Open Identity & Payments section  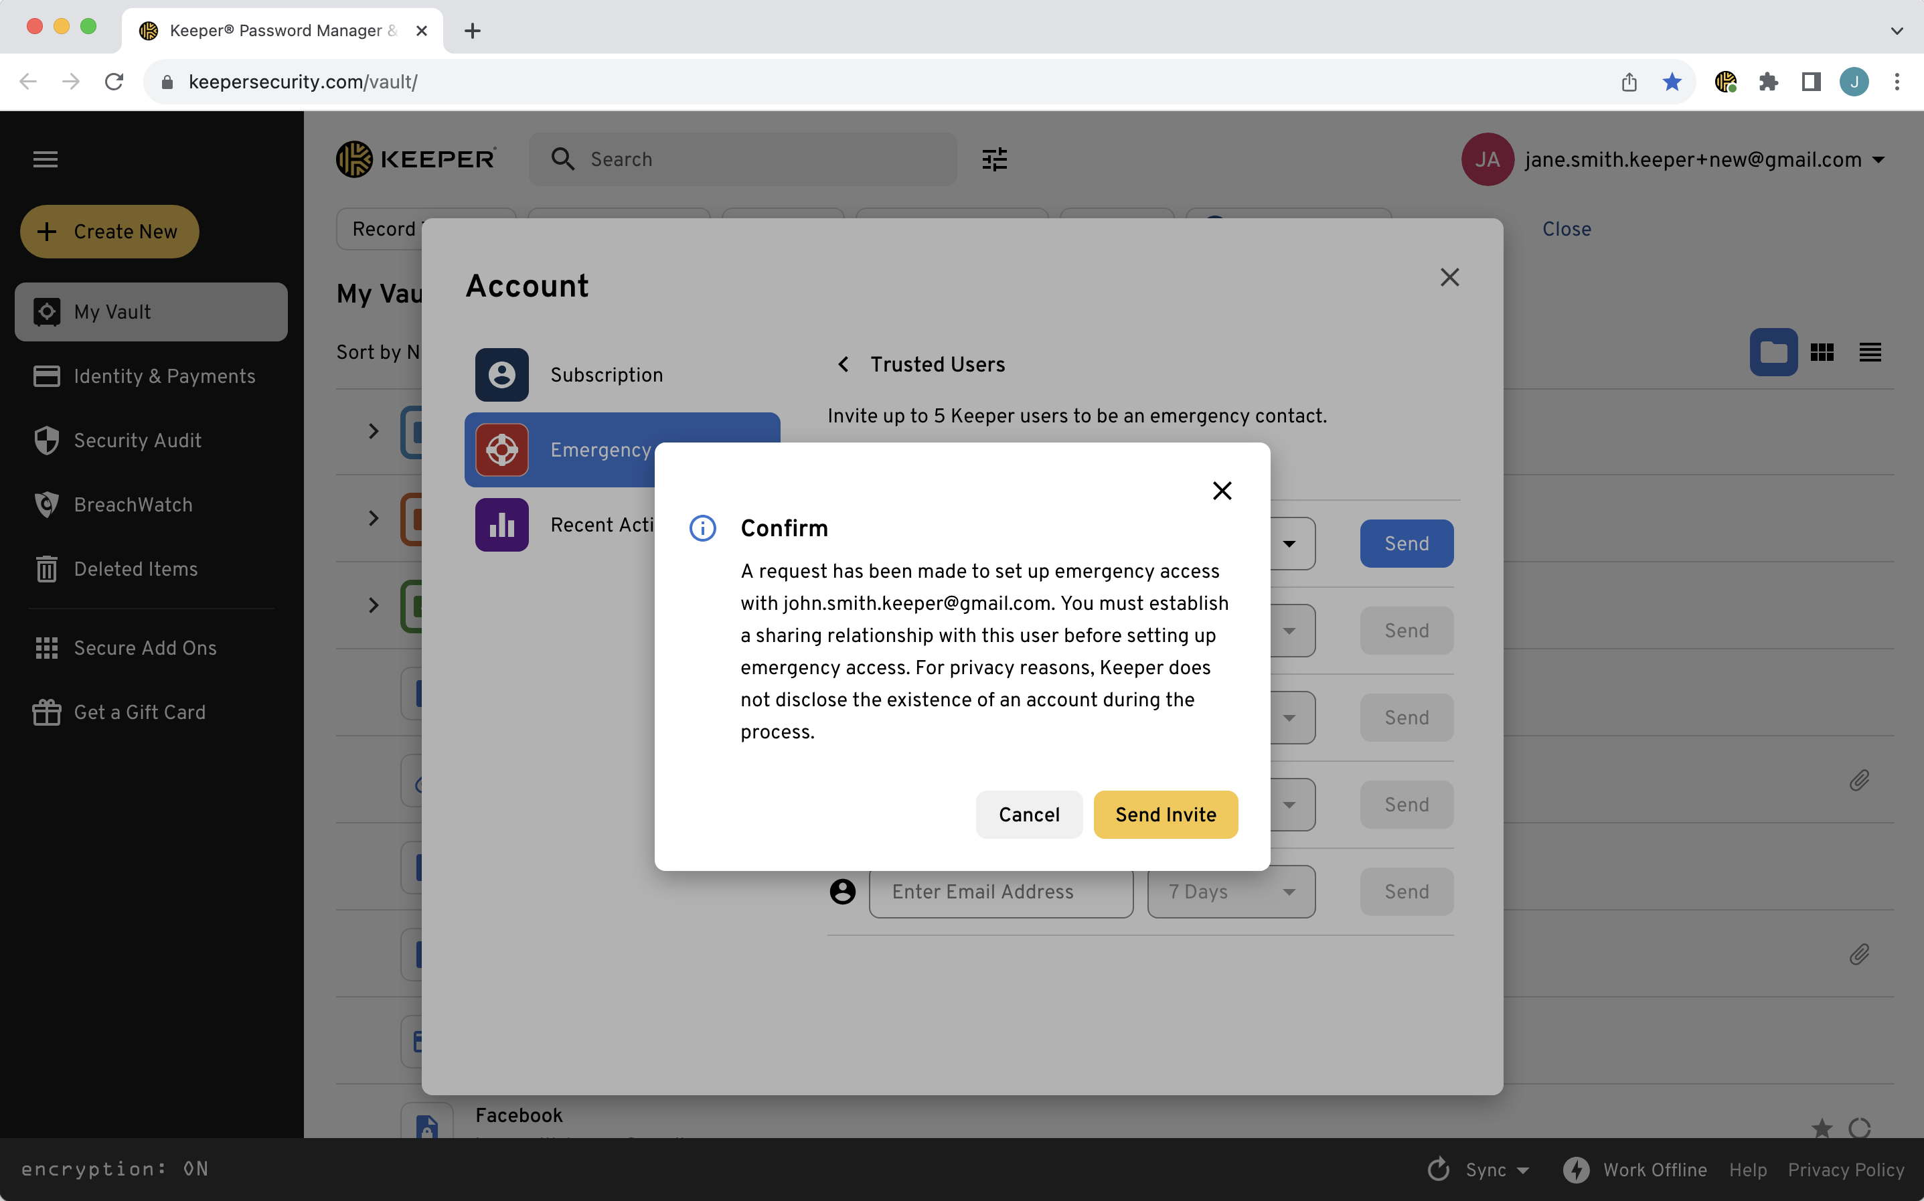(163, 376)
